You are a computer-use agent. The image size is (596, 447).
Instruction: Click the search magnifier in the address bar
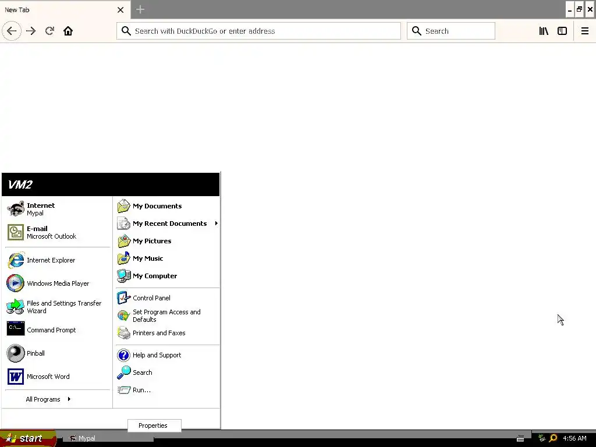(126, 31)
